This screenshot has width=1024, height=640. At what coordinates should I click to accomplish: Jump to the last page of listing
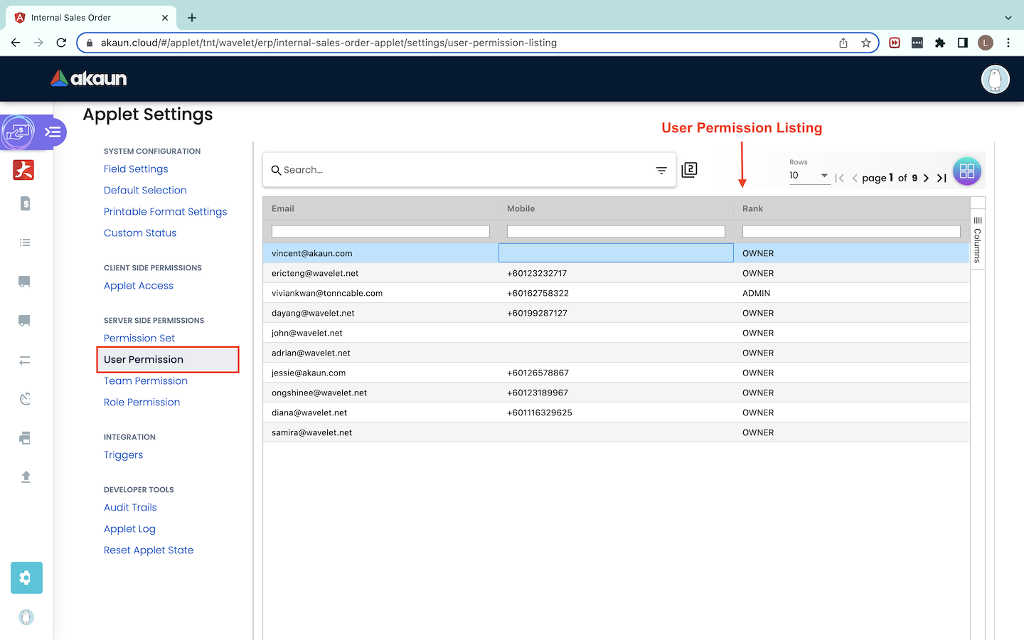[x=942, y=178]
